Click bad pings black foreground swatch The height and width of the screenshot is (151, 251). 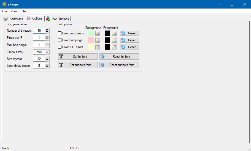[107, 40]
